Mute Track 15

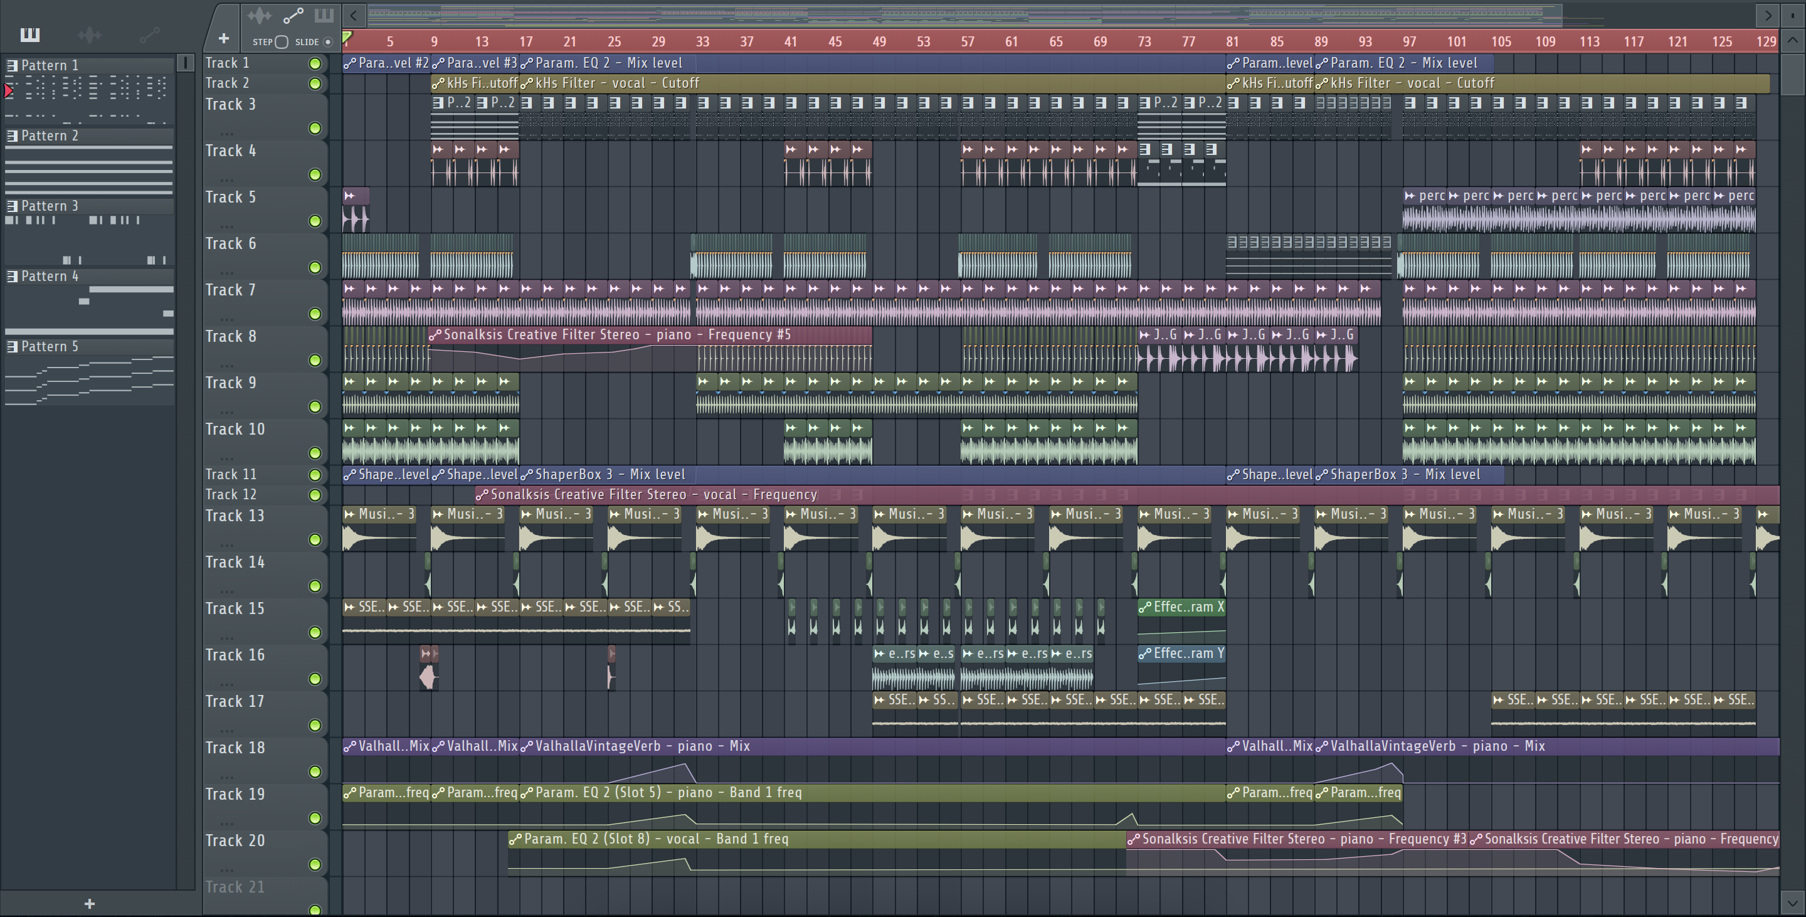coord(315,632)
